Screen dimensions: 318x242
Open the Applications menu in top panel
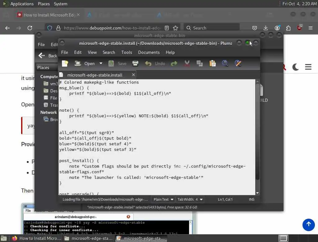22,4
